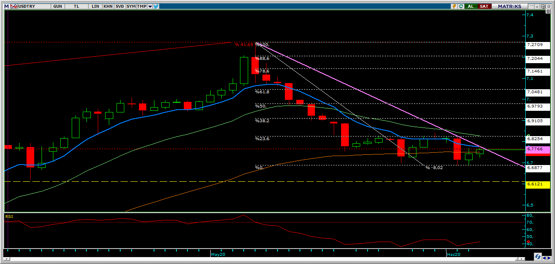Click the horizontal scrollbar thumb
Screen dimensions: 555x264
click(x=517, y=258)
